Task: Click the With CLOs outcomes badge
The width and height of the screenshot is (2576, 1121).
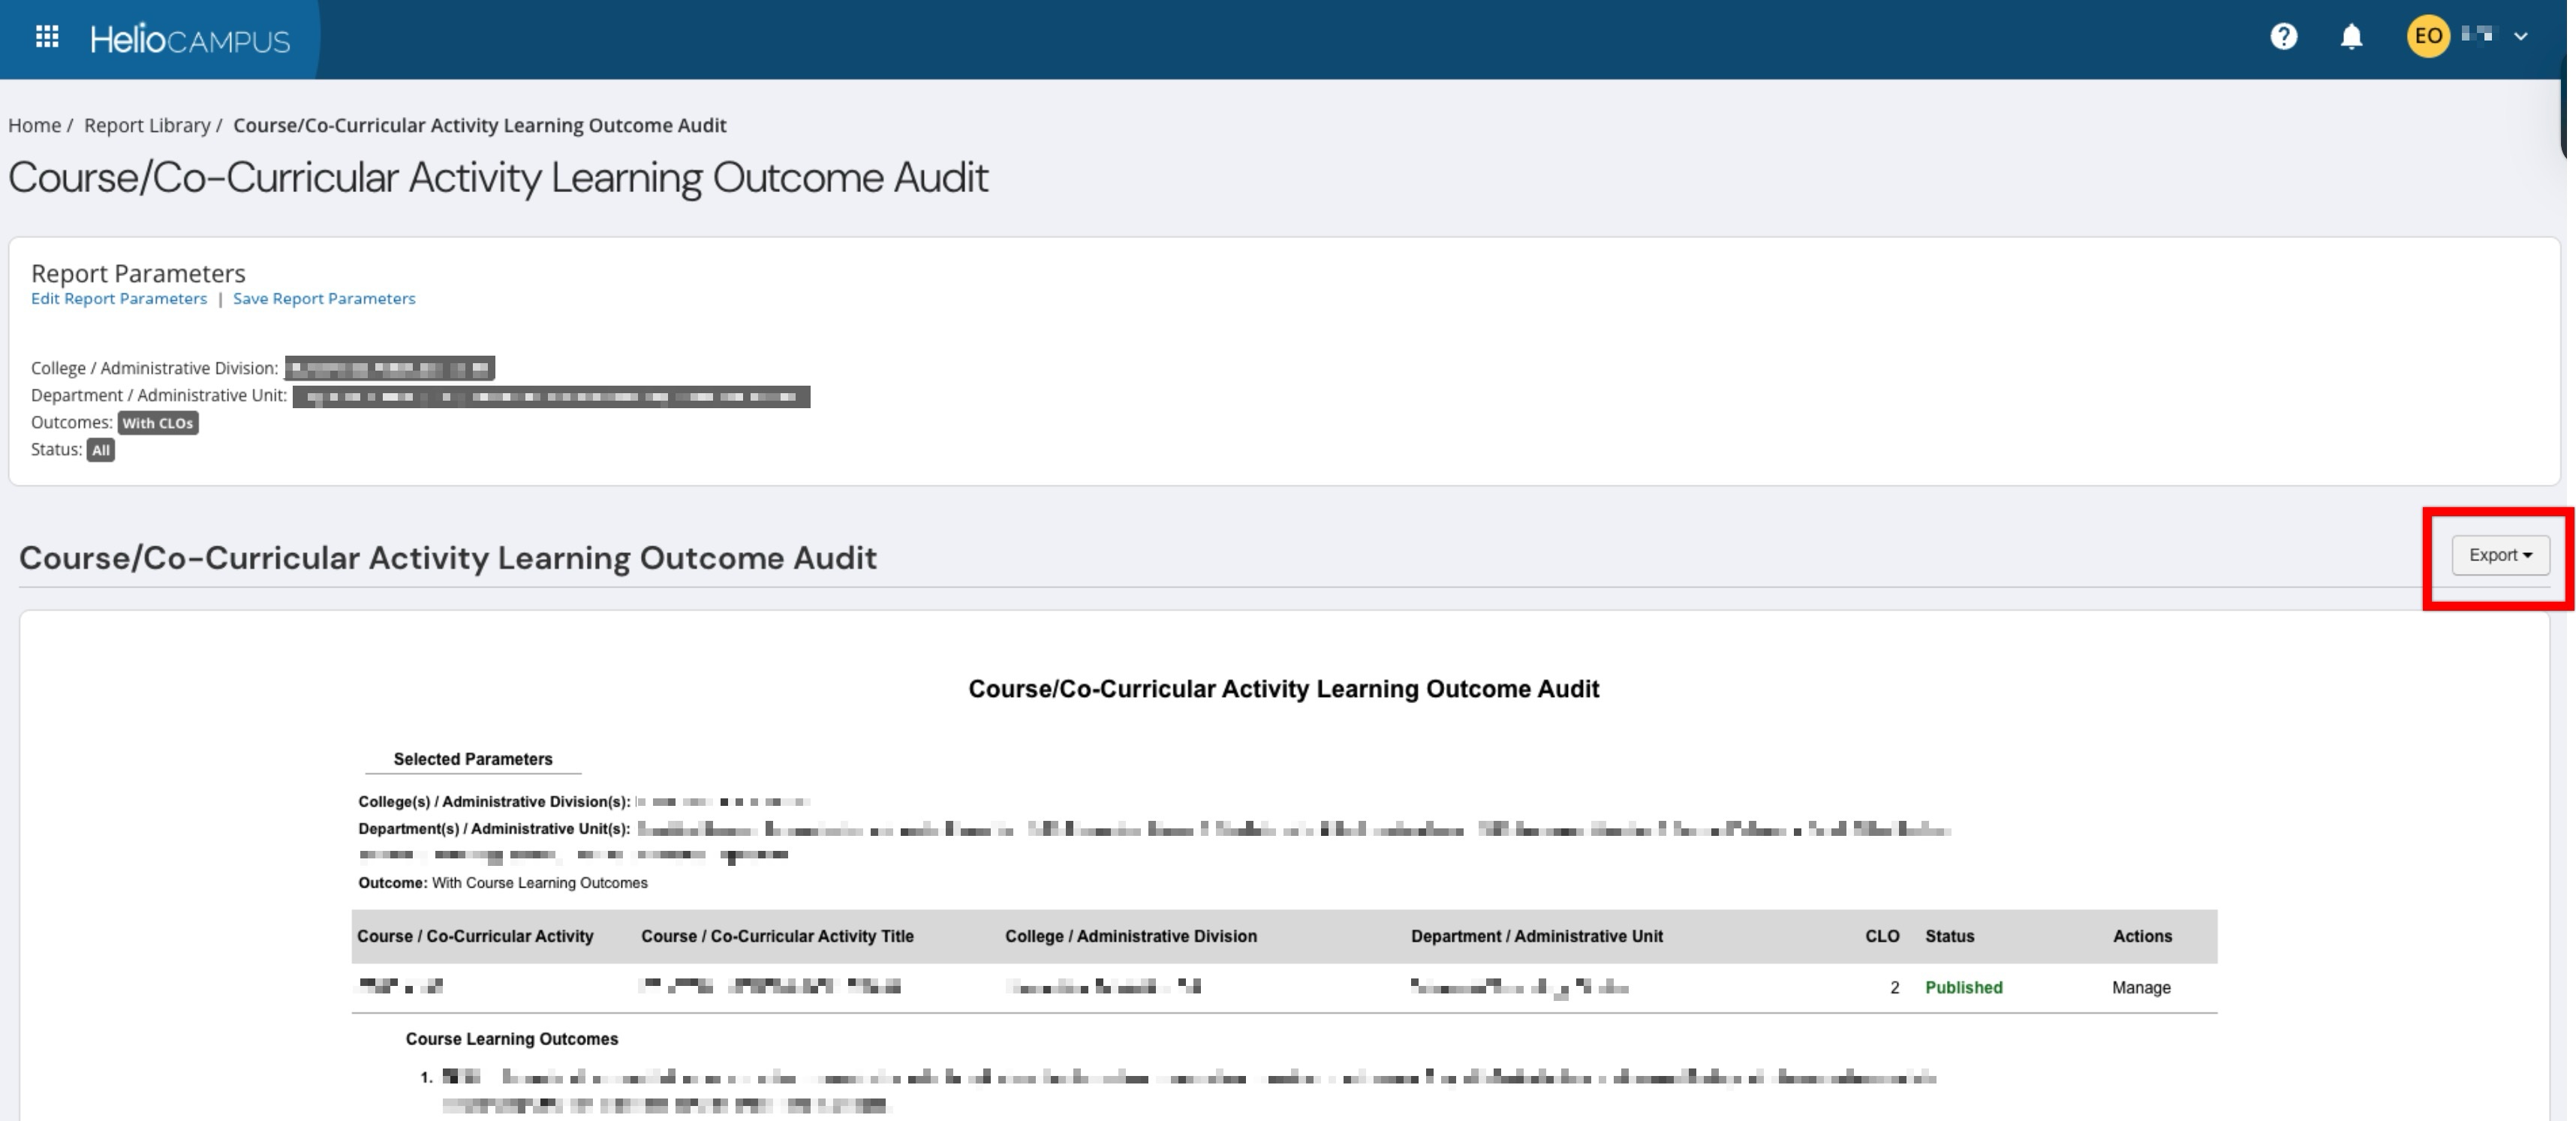Action: pos(158,423)
